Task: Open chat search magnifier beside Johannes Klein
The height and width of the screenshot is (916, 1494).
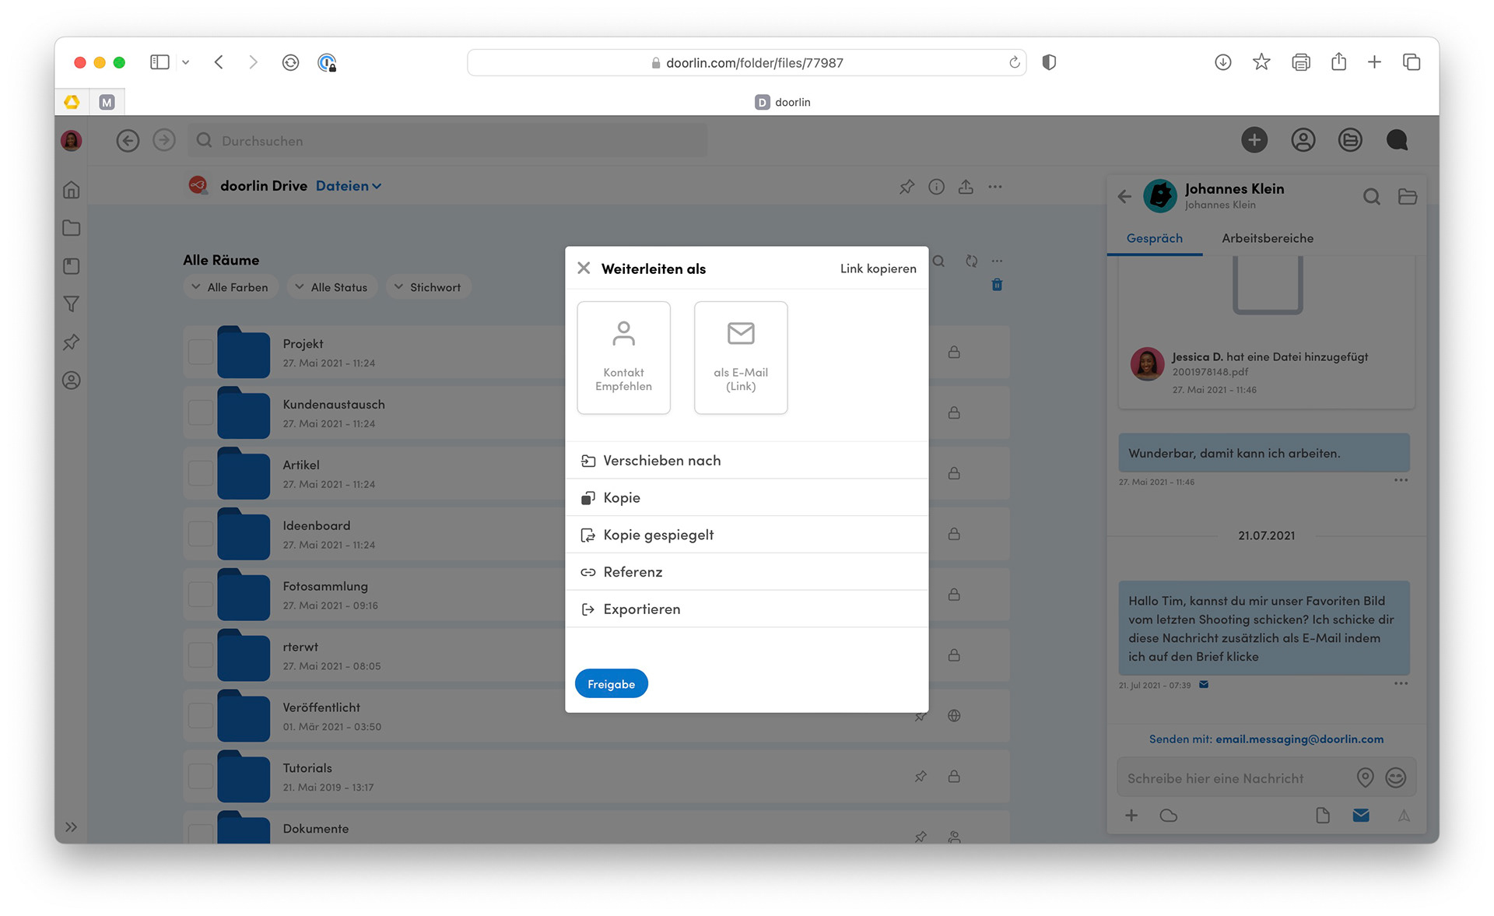Action: [1372, 197]
